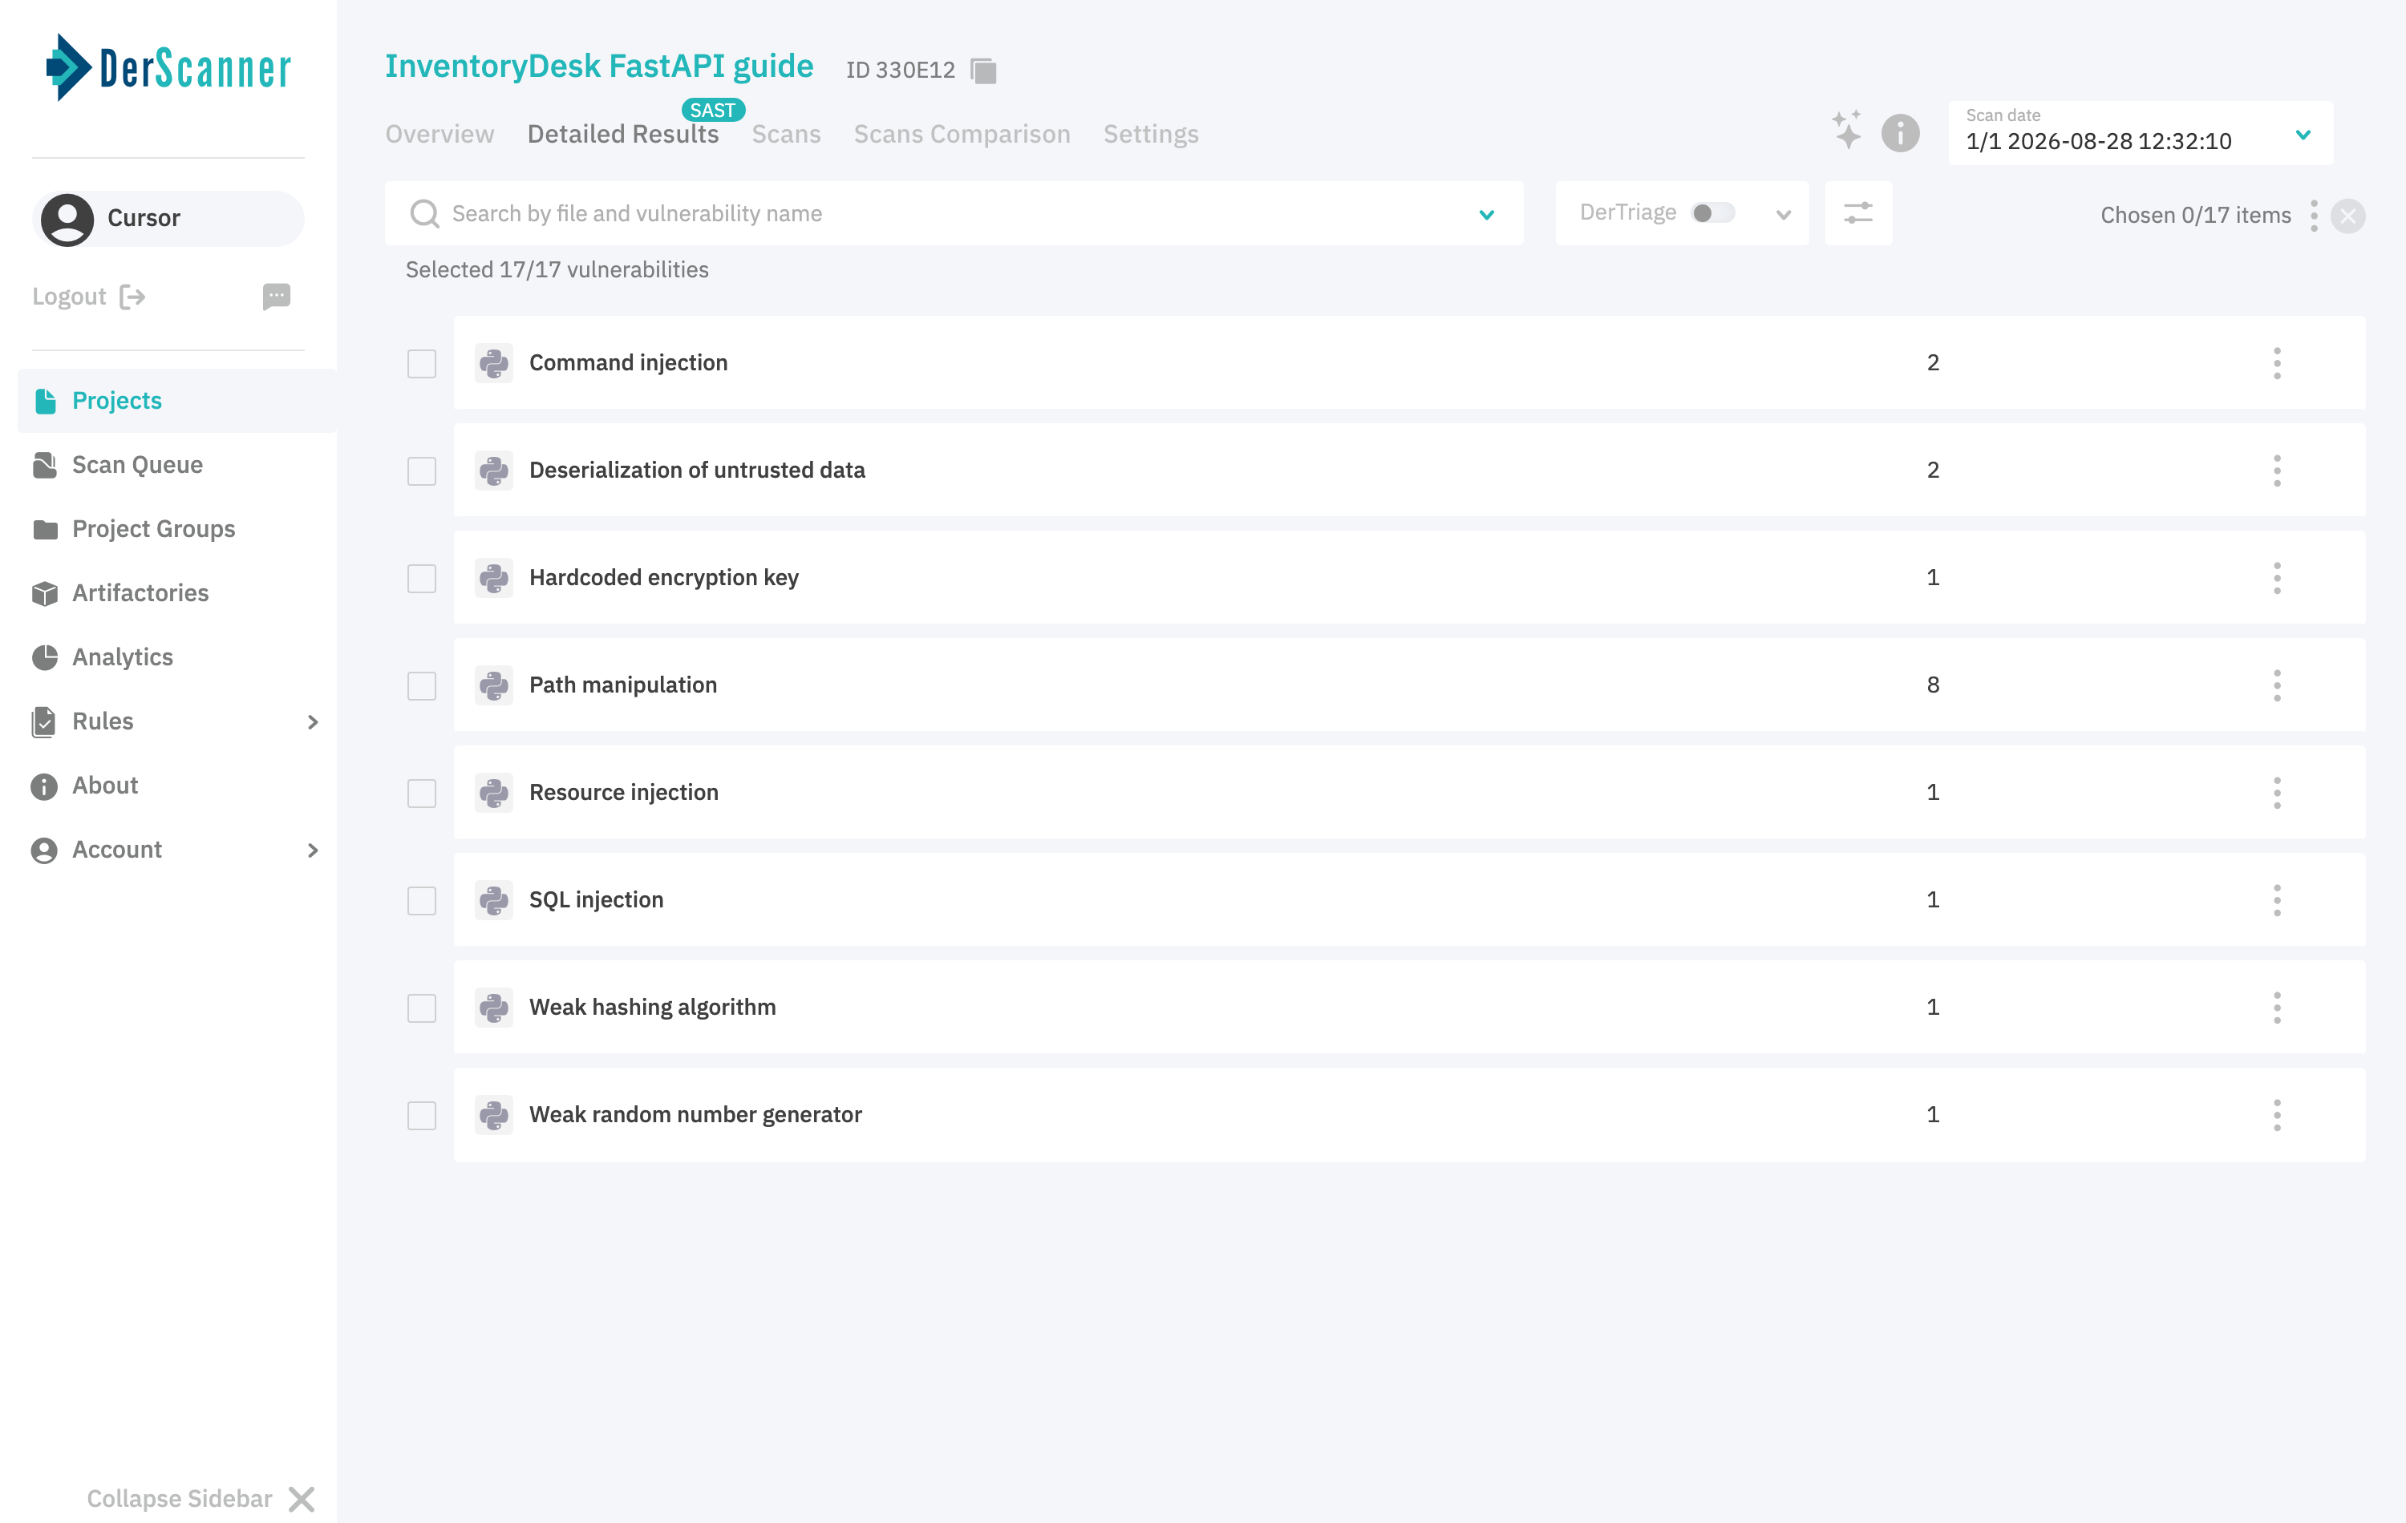Open three-dot menu for Path manipulation

click(x=2277, y=685)
